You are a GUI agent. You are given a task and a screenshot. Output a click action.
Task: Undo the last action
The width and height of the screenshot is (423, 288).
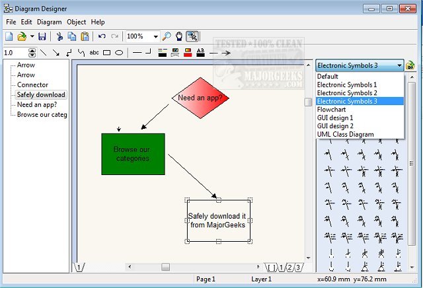point(102,36)
